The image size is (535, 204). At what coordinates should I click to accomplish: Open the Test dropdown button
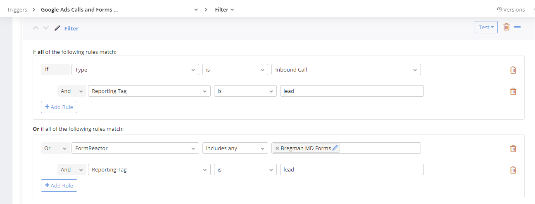click(486, 28)
